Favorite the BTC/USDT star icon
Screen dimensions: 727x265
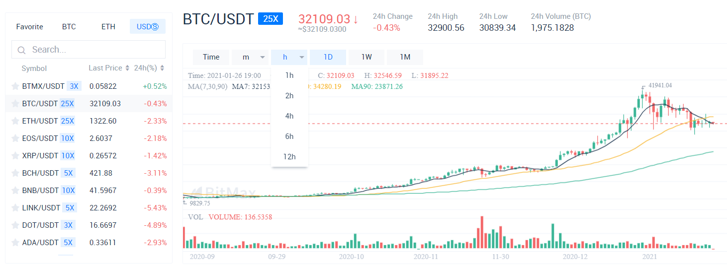point(15,104)
